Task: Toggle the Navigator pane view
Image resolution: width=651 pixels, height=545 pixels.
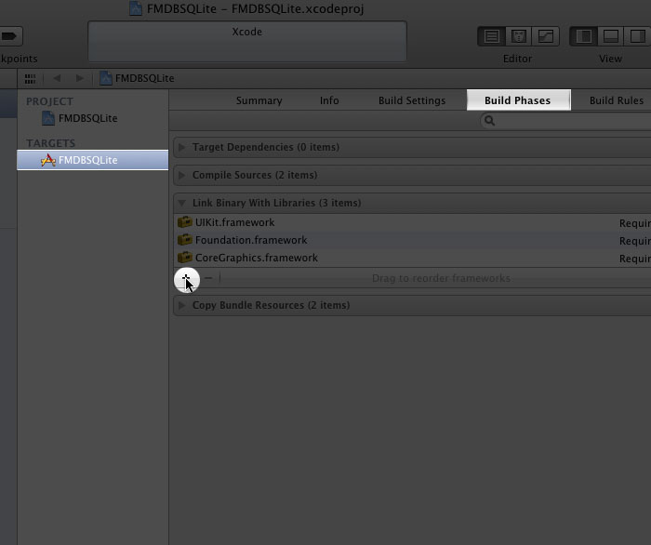Action: (583, 36)
